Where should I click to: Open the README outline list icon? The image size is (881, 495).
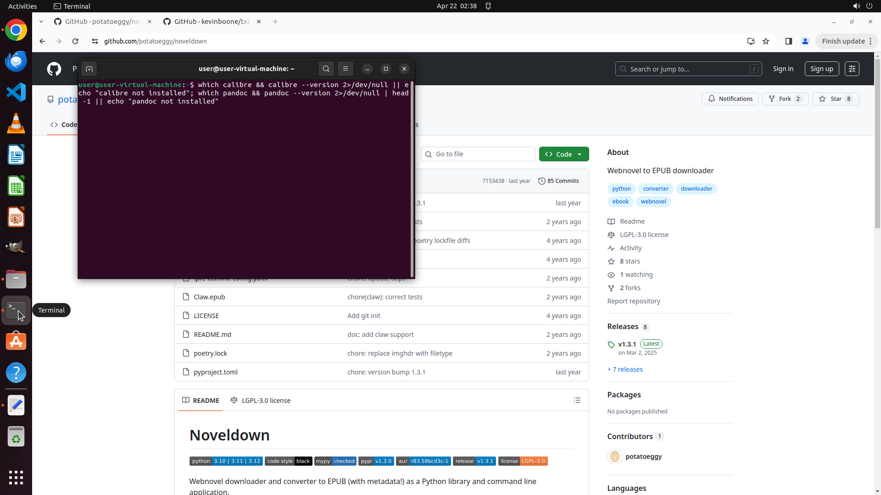(577, 401)
